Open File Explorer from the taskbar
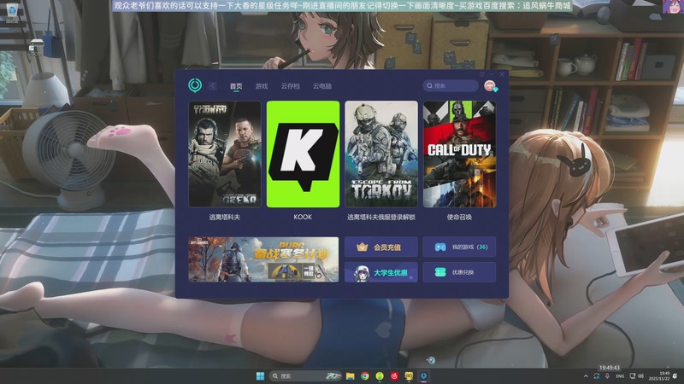Image resolution: width=684 pixels, height=384 pixels. coord(350,375)
